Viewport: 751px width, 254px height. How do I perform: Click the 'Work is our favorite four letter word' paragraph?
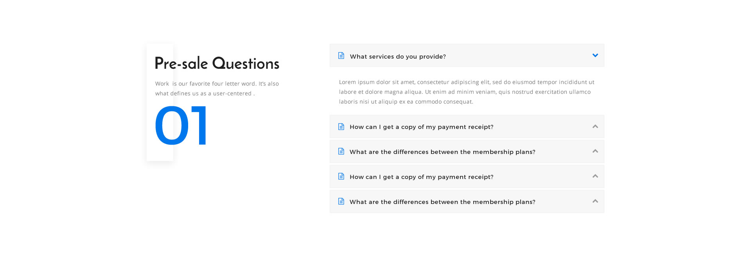click(217, 88)
